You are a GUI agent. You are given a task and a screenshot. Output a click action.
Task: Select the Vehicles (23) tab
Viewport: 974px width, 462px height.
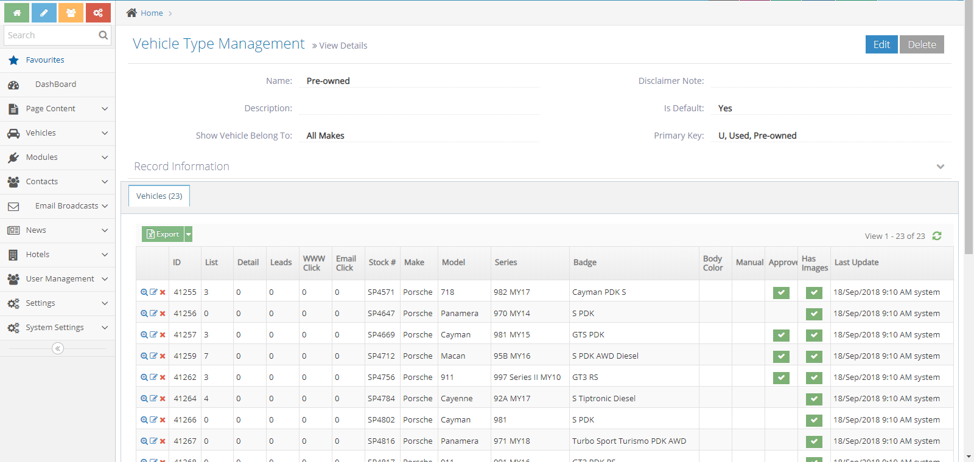click(x=159, y=196)
